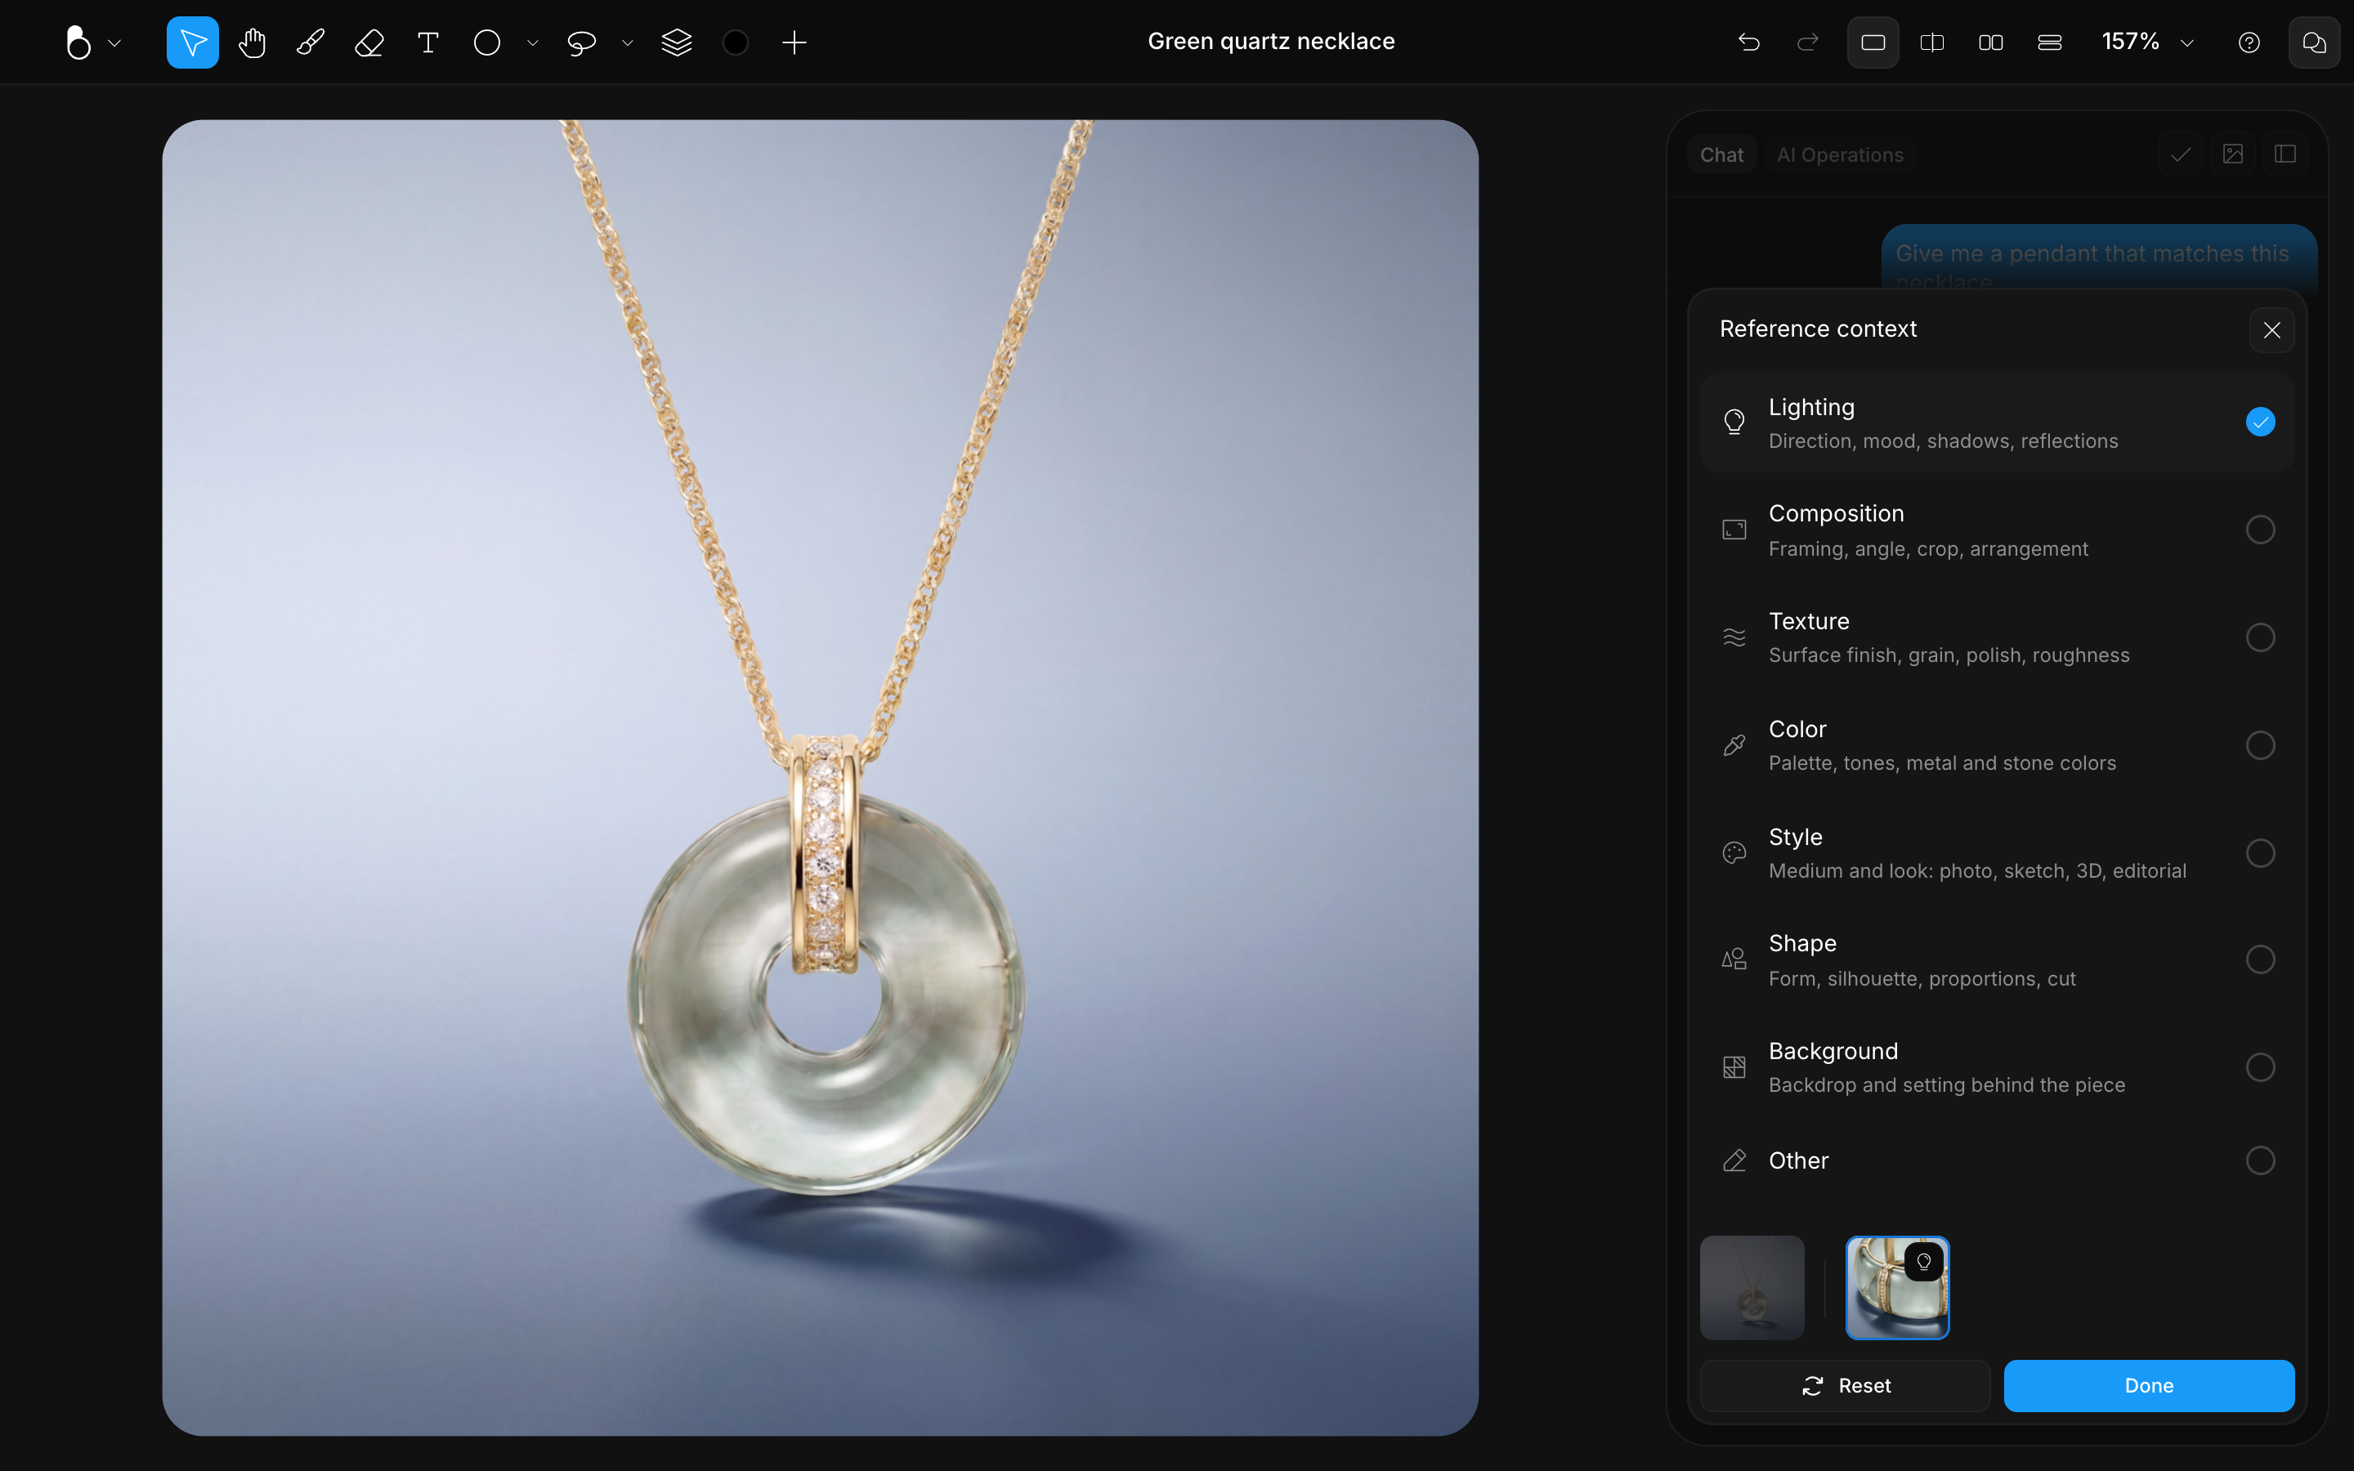The width and height of the screenshot is (2354, 1471).
Task: Switch to the Chat tab
Action: point(1721,154)
